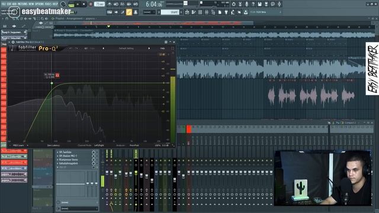Open the PATTERNS menu
The width and height of the screenshot is (379, 213).
click(x=23, y=4)
